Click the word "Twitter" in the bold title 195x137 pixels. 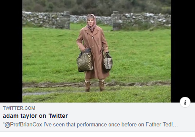[58, 116]
